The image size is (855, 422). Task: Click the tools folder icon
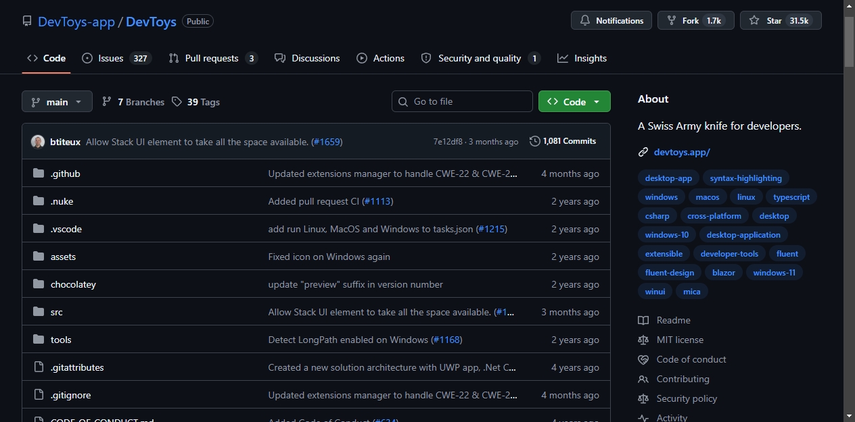tap(39, 340)
